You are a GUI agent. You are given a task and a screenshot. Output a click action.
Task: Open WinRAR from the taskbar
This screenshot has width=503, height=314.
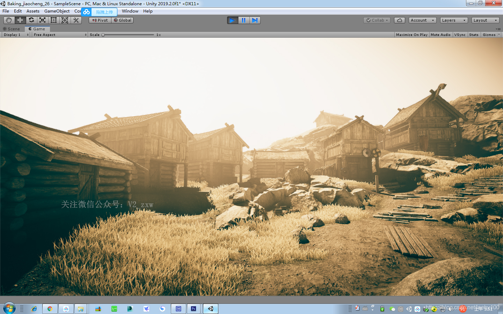click(x=98, y=309)
